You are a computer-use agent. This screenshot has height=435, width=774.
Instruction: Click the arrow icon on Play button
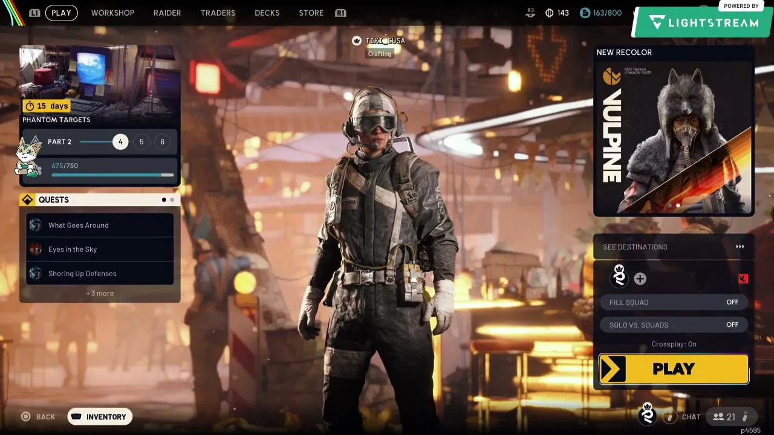pyautogui.click(x=613, y=369)
